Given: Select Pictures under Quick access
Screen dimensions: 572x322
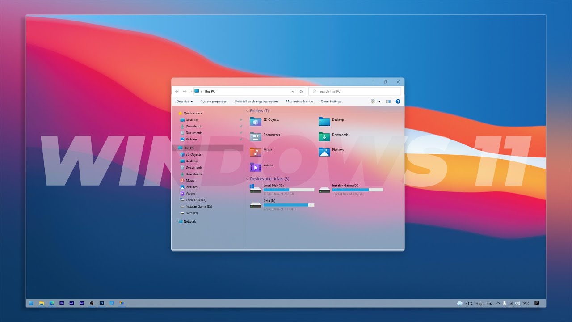Looking at the screenshot, I should pos(189,139).
